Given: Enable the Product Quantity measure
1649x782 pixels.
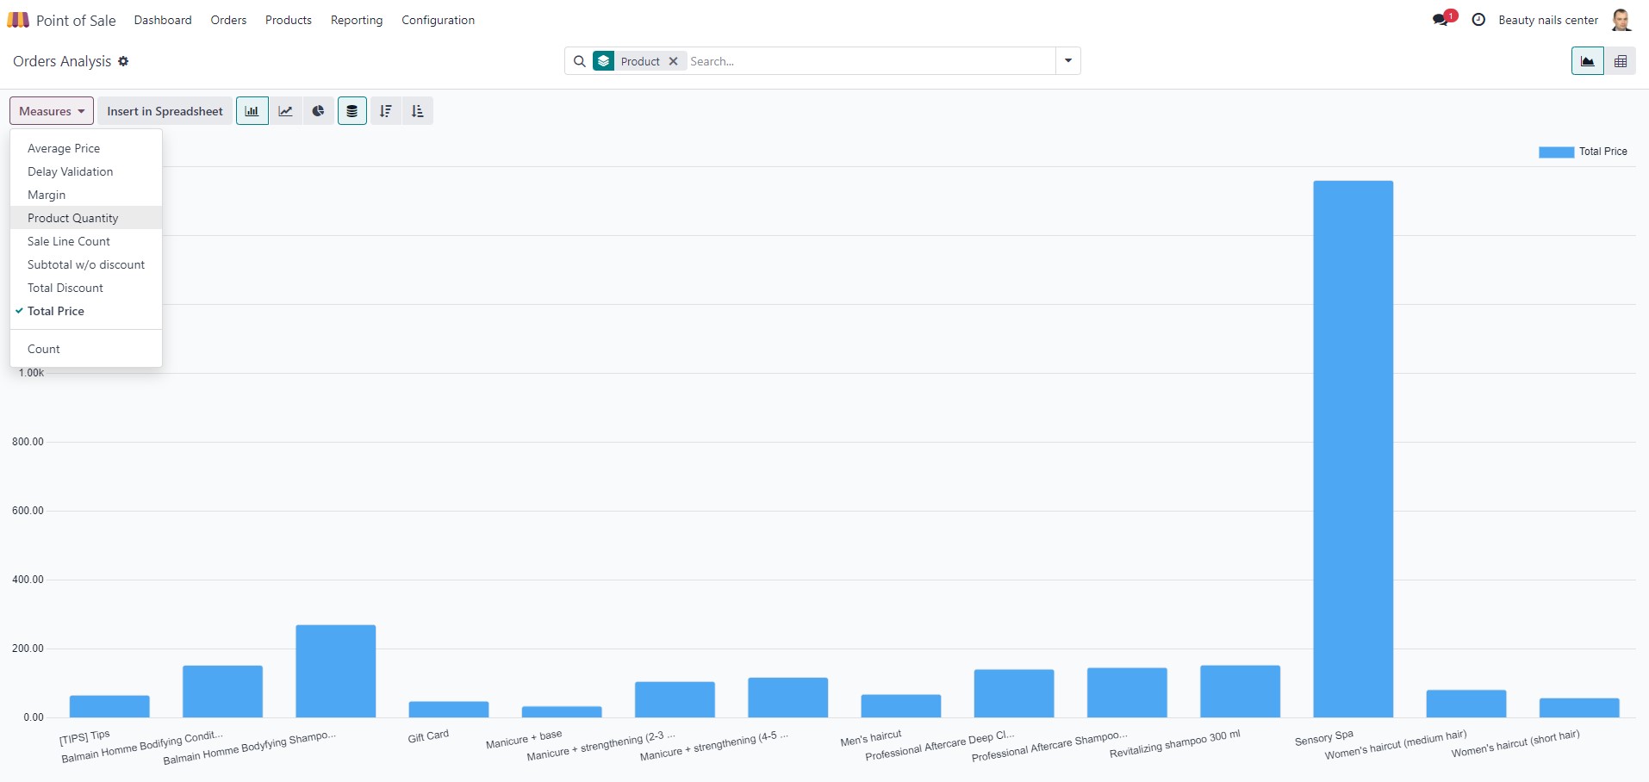Looking at the screenshot, I should click(x=73, y=218).
